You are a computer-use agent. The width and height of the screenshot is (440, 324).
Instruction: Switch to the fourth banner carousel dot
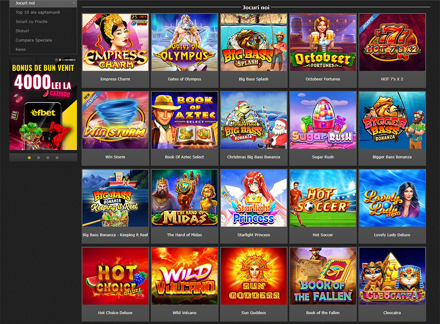point(57,158)
